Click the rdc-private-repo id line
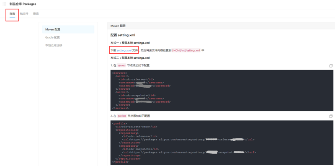Image resolution: width=335 pixels, height=166 pixels. pos(136,127)
